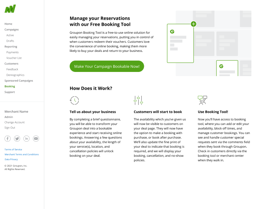Click the 'How Does it Work?' heading

[x=91, y=88]
